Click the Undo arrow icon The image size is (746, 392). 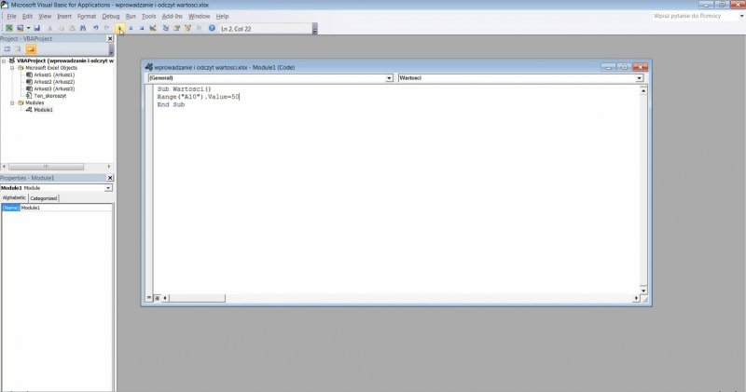point(96,29)
